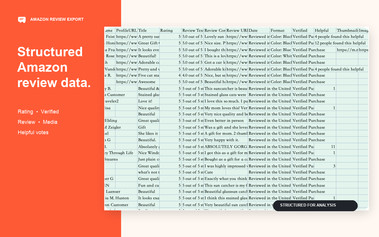Click the 'ABSOLUTELY GORG' review cell
Viewport: 379px width, 237px height.
tap(226, 147)
